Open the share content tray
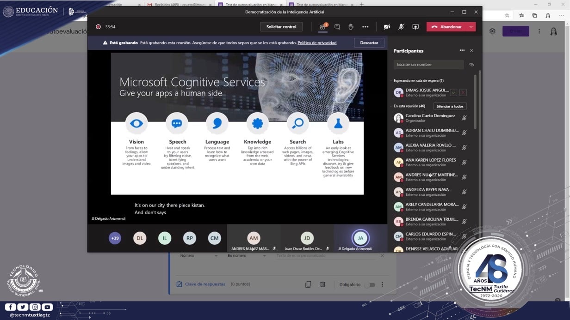The height and width of the screenshot is (320, 570). coord(415,27)
